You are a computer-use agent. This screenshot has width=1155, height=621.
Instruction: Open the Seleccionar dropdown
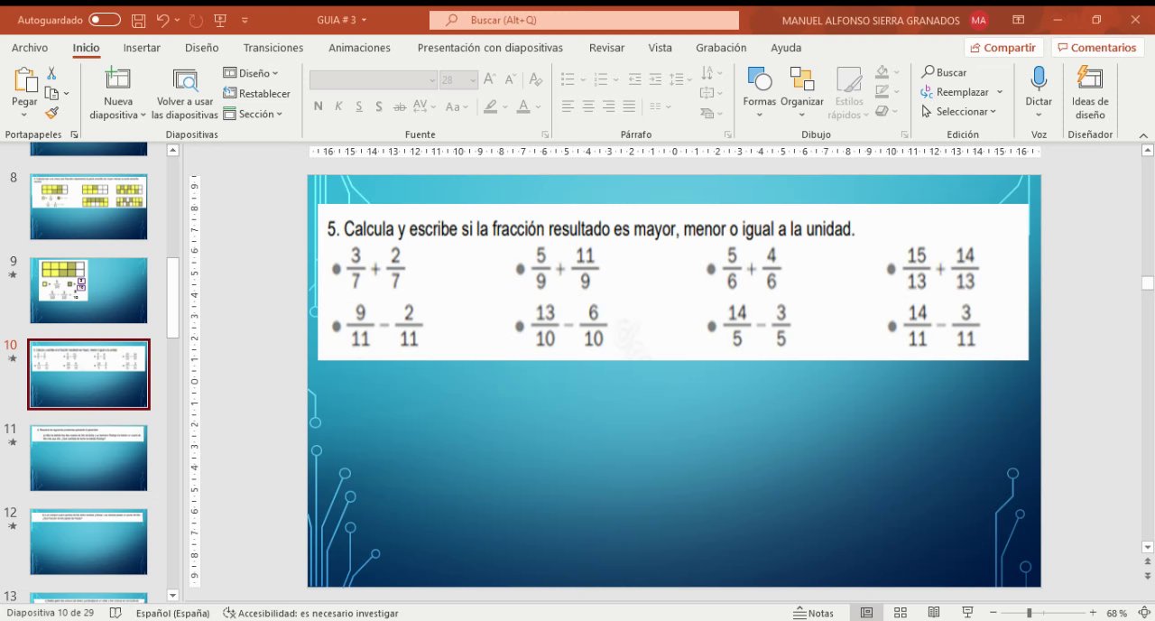click(959, 112)
